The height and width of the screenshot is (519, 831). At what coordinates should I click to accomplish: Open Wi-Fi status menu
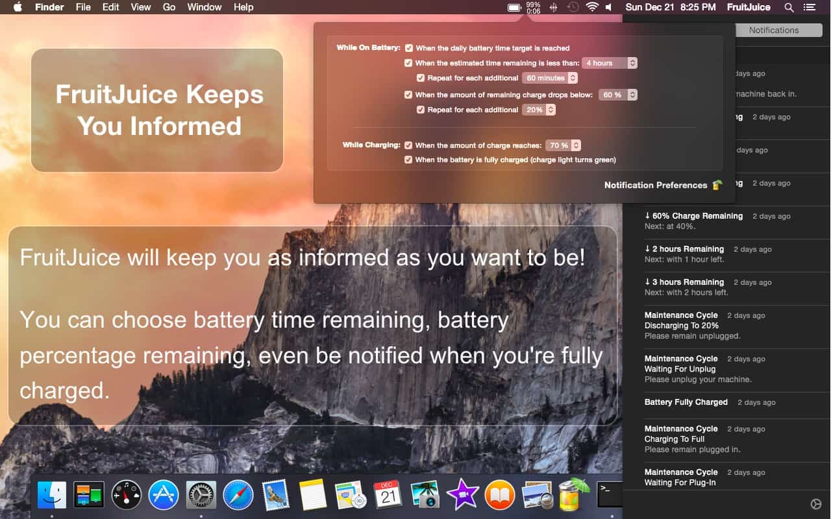point(591,8)
